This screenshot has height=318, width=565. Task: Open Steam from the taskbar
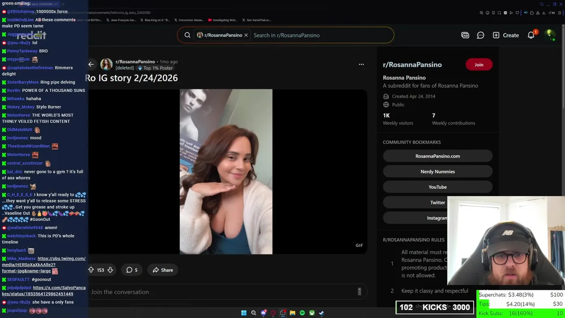coord(321,313)
